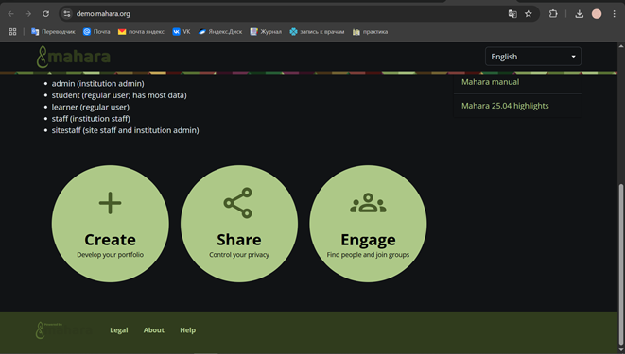This screenshot has height=354, width=625.
Task: Open the Help footer link
Action: pyautogui.click(x=187, y=330)
